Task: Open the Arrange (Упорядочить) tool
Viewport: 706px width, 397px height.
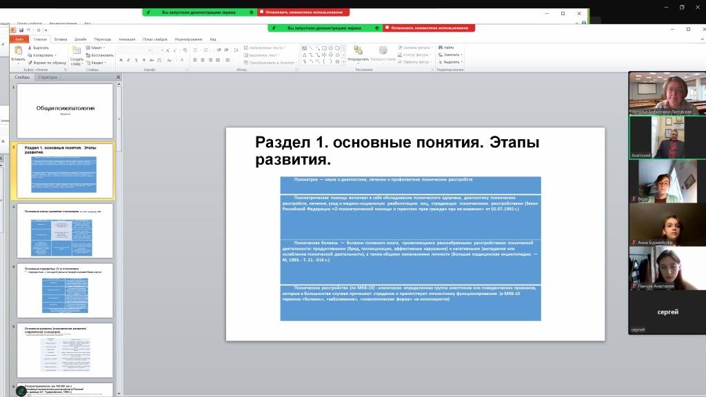Action: tap(358, 51)
